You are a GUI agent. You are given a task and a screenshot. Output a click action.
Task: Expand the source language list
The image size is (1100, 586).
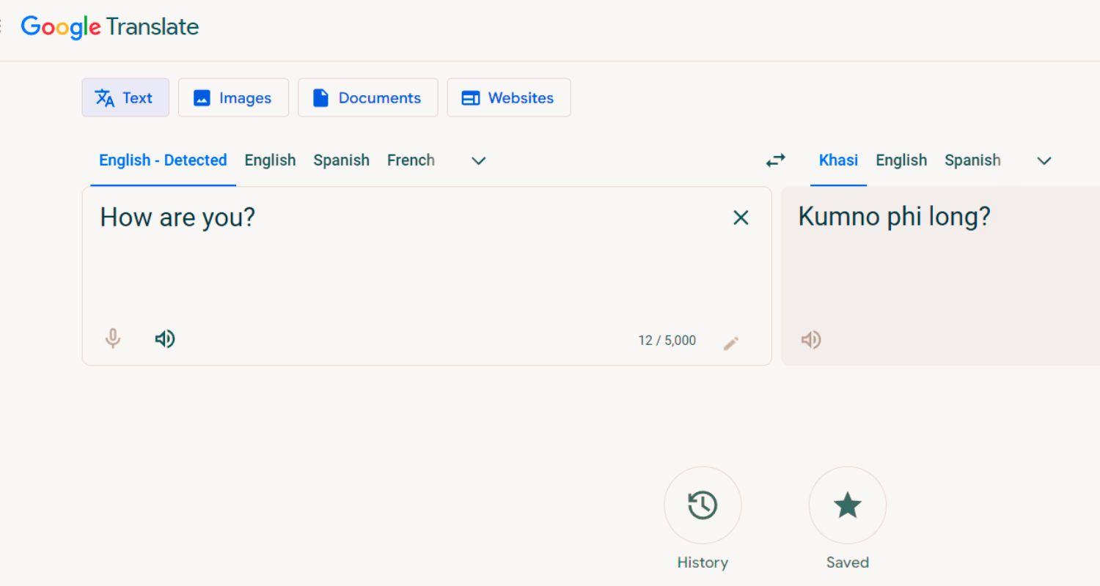click(x=478, y=160)
